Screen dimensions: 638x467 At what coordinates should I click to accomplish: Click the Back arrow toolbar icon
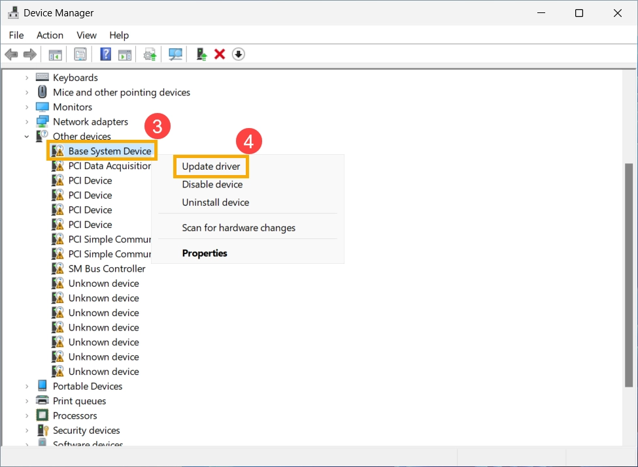click(11, 54)
